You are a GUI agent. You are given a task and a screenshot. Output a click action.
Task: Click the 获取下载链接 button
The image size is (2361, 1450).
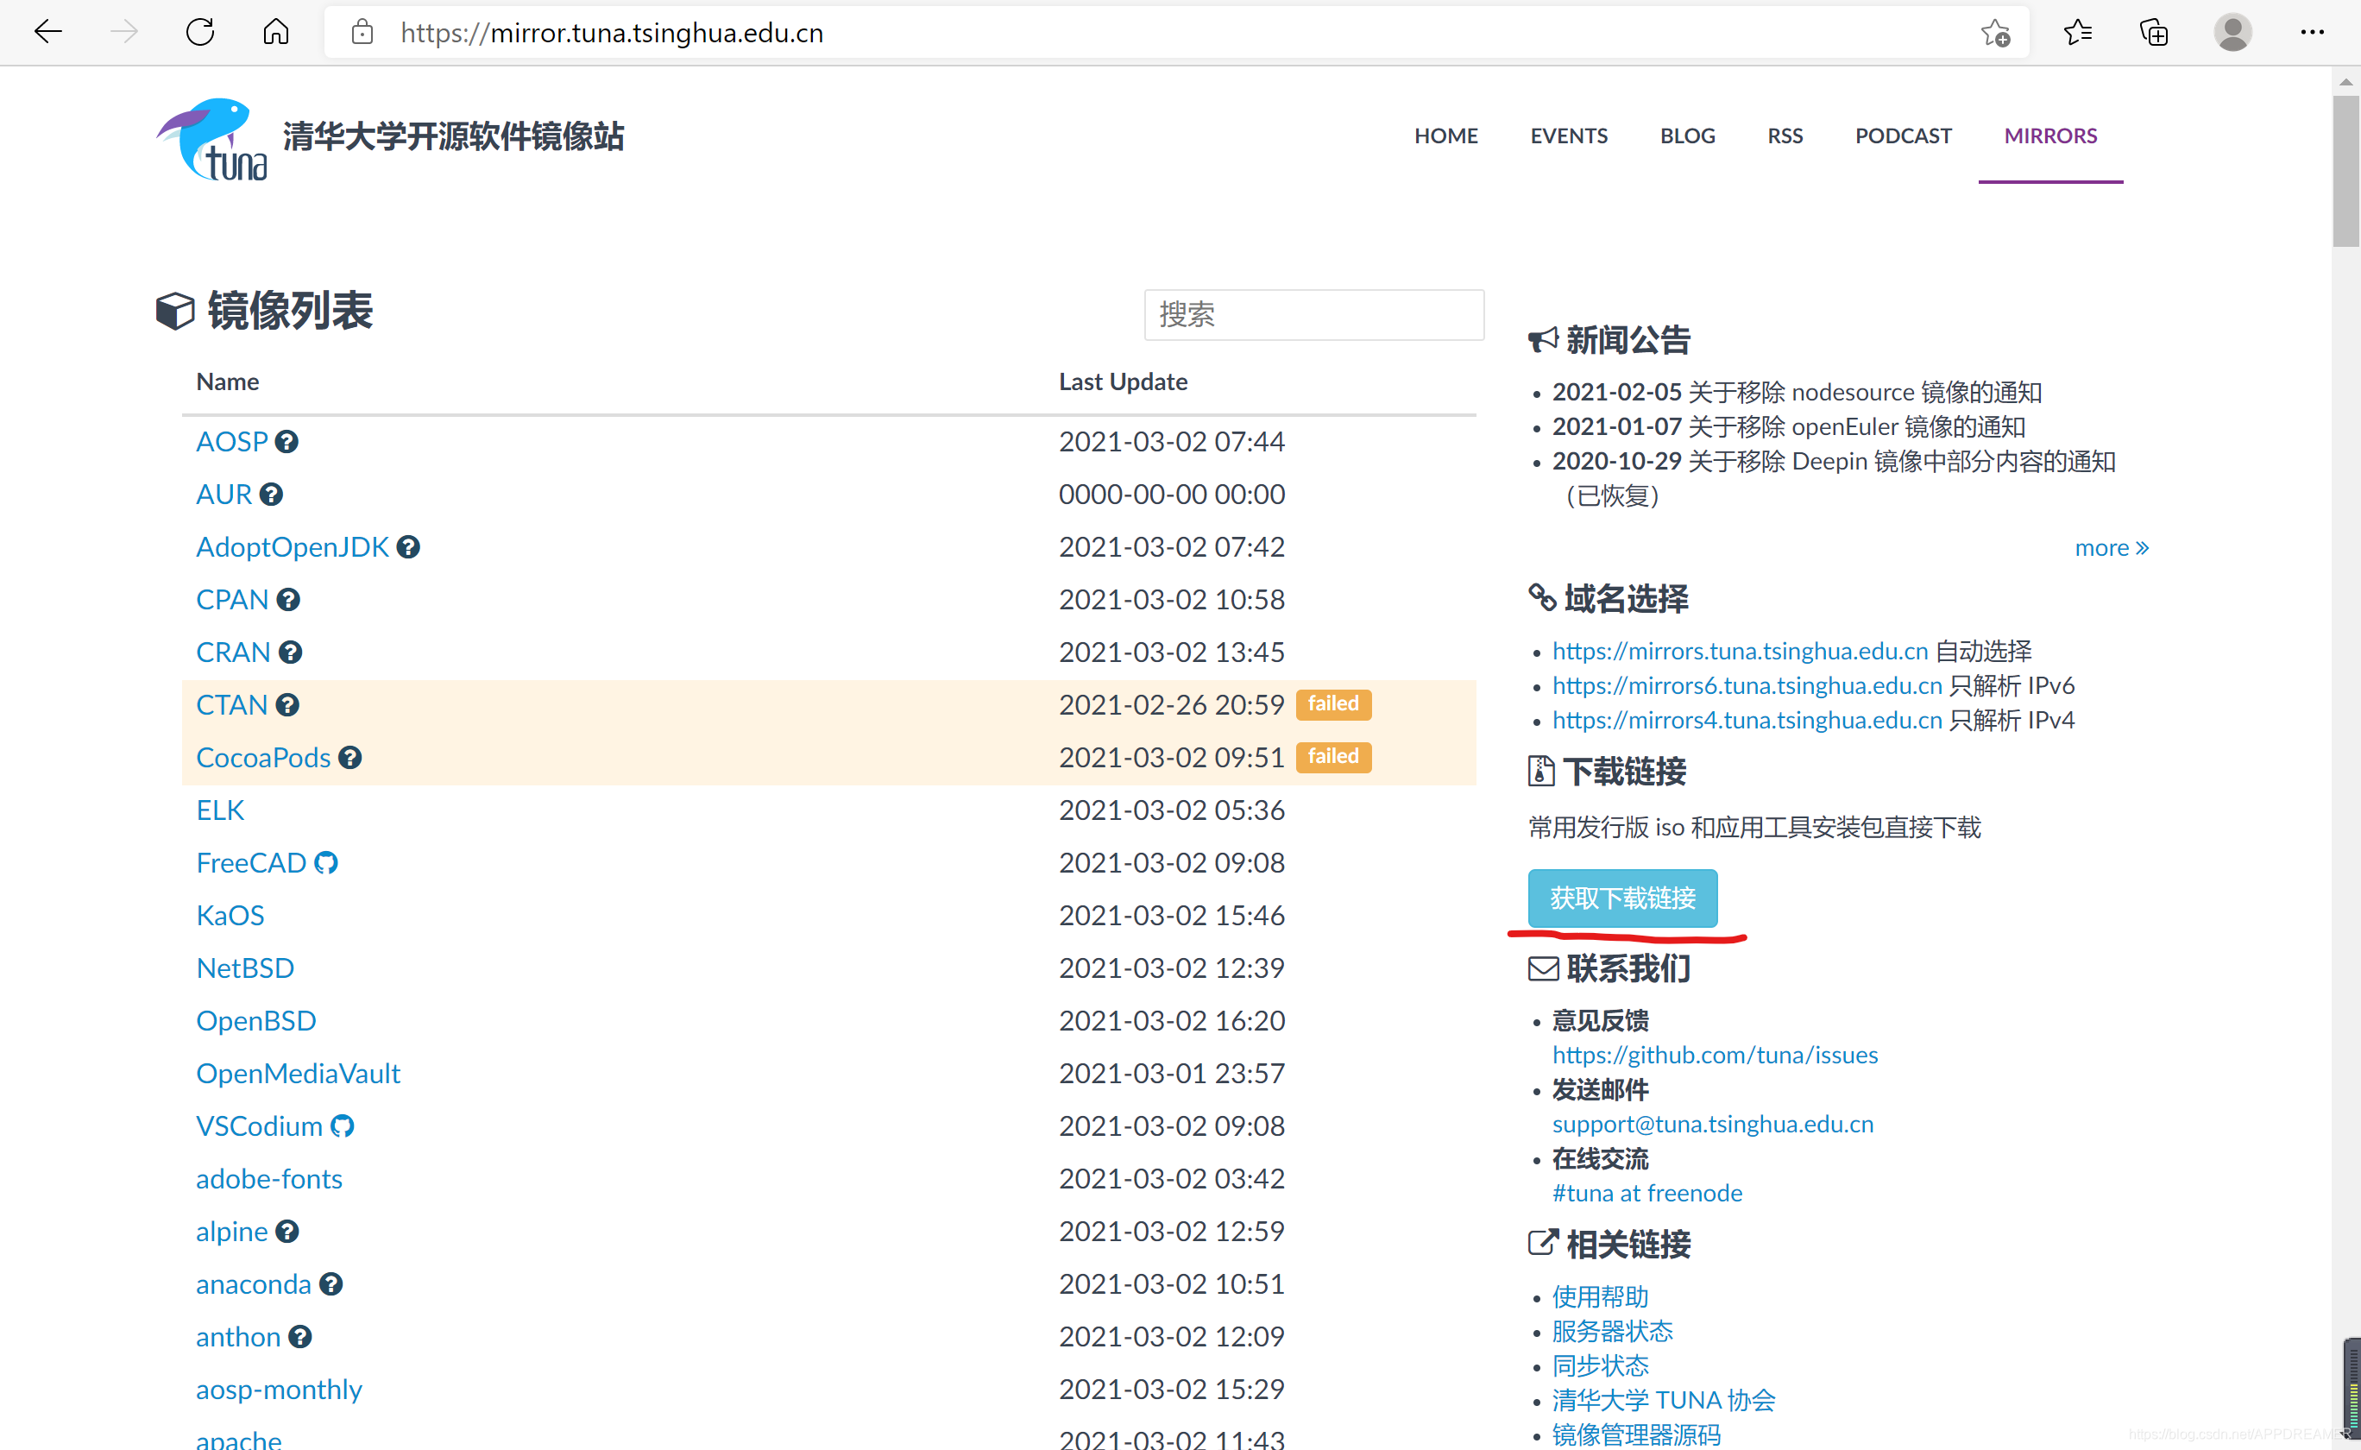(1622, 898)
